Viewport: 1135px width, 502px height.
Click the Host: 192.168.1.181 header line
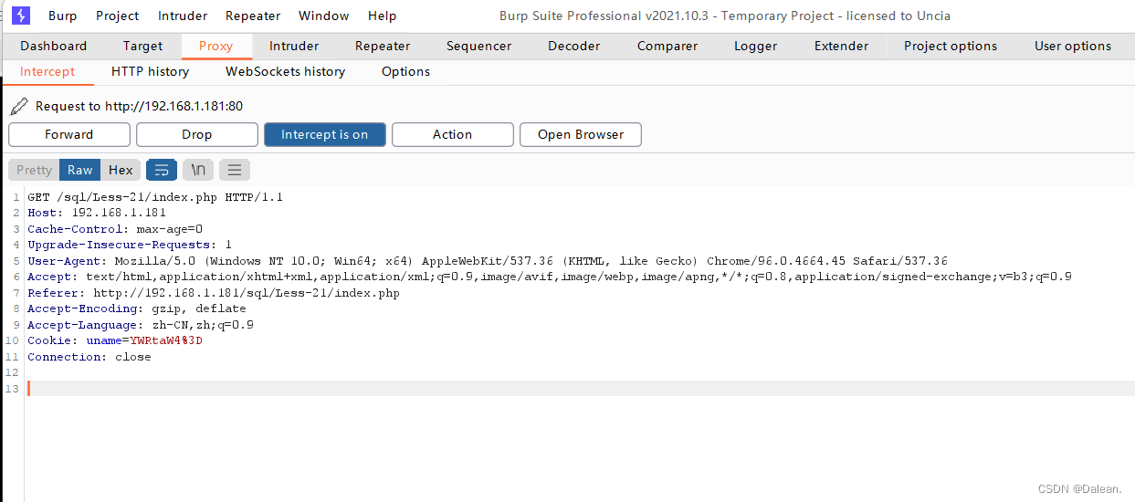97,213
